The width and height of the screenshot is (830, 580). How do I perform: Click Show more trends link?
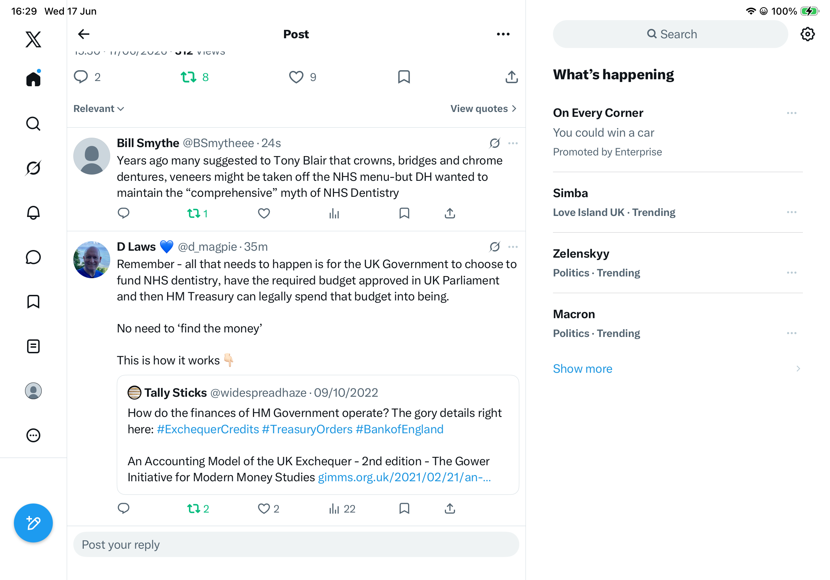tap(583, 369)
